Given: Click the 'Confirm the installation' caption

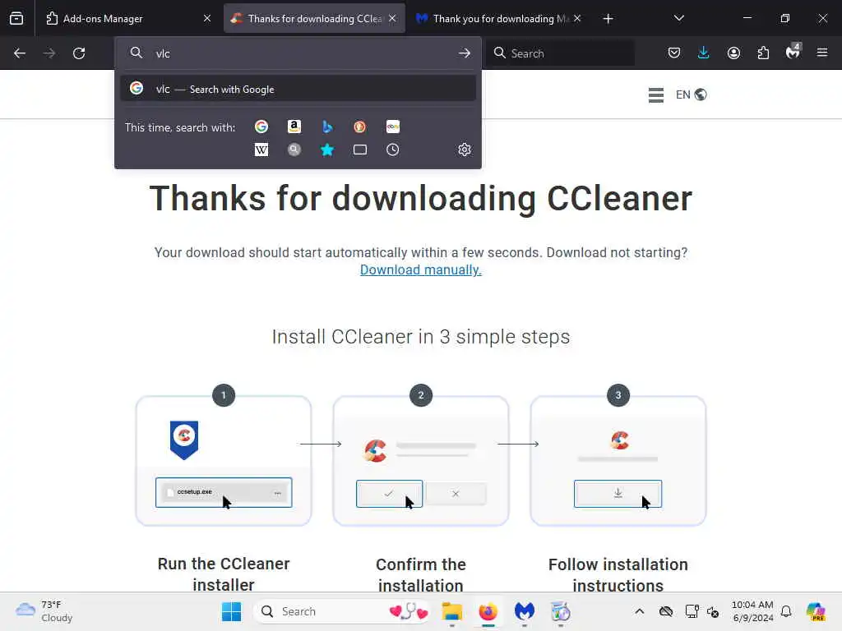Looking at the screenshot, I should point(420,574).
